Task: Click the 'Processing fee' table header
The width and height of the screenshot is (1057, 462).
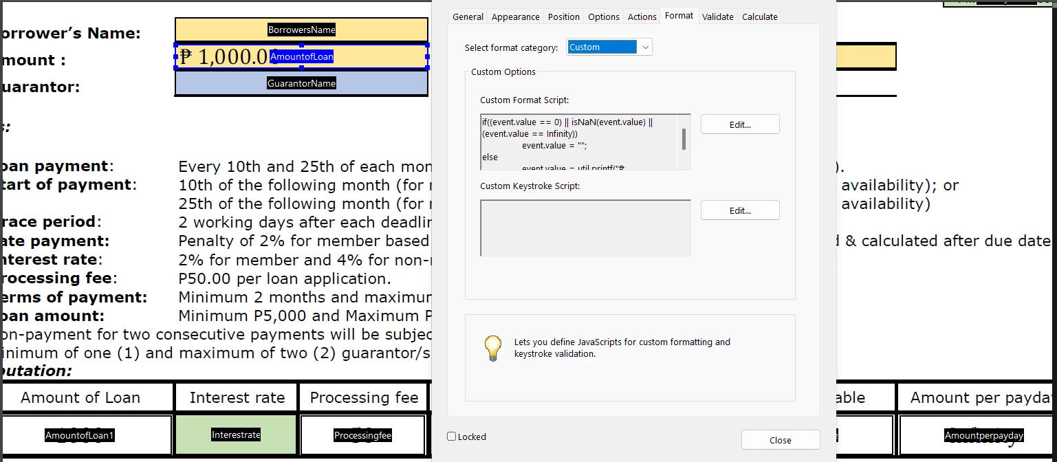Action: point(364,397)
